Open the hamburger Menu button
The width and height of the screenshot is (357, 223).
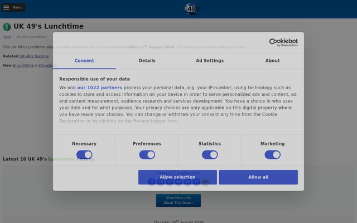[13, 7]
